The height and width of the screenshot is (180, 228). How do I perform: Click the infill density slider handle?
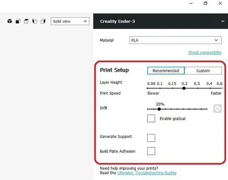pyautogui.click(x=159, y=109)
